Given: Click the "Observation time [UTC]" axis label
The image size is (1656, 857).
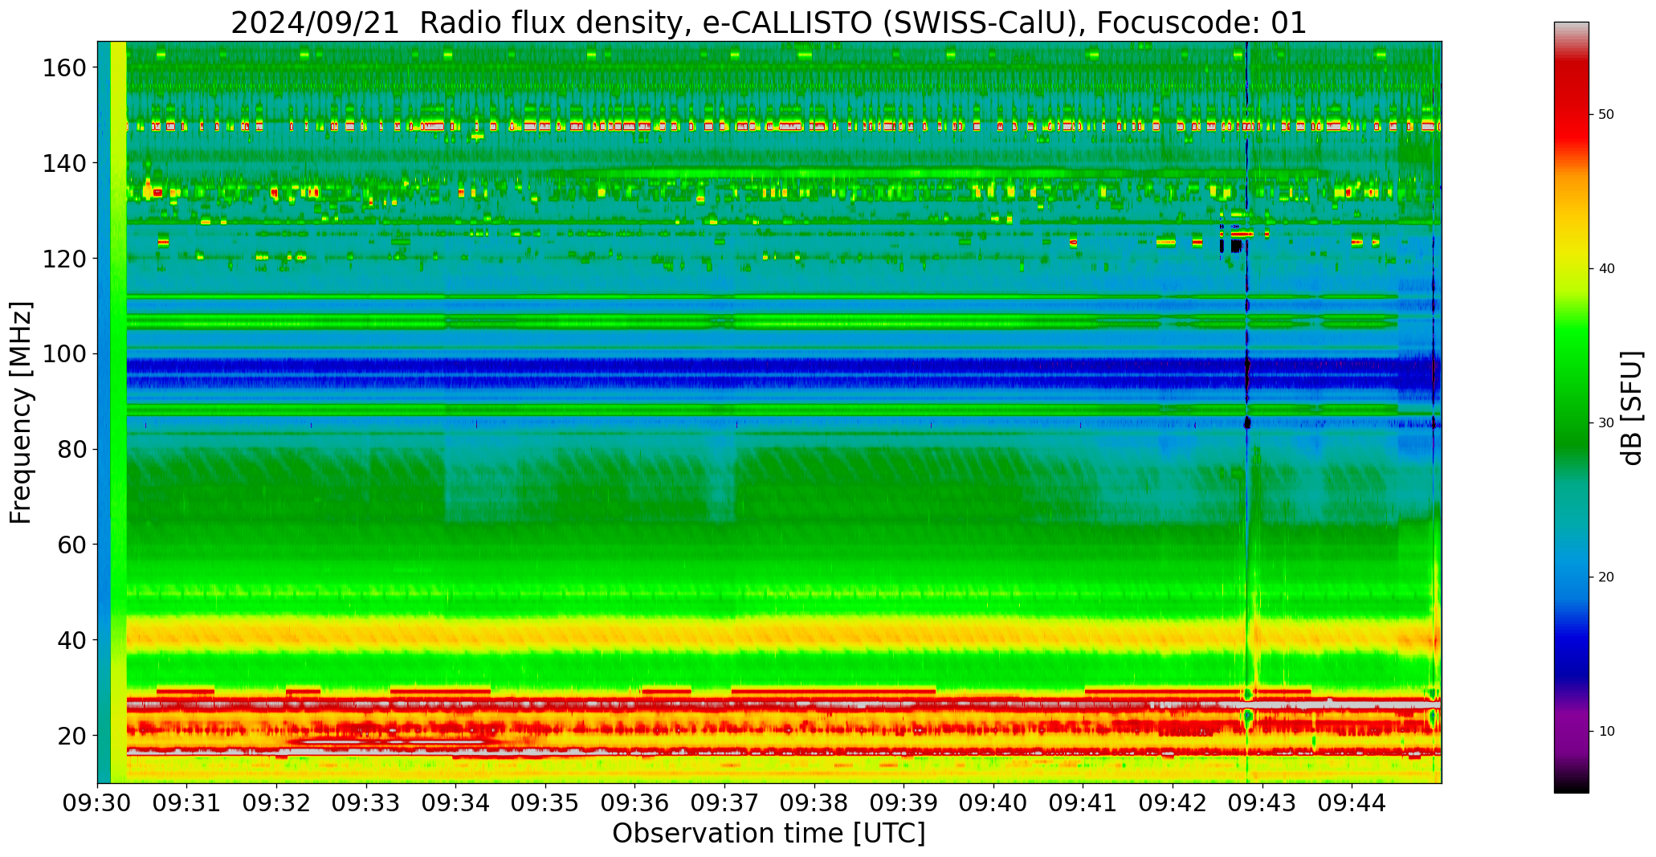Looking at the screenshot, I should (769, 834).
